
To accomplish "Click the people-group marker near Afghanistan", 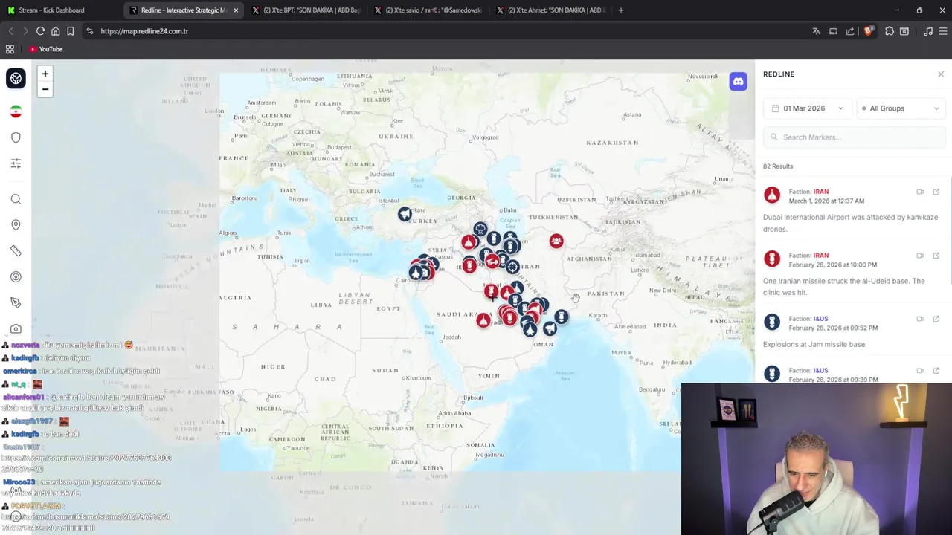I will [556, 241].
